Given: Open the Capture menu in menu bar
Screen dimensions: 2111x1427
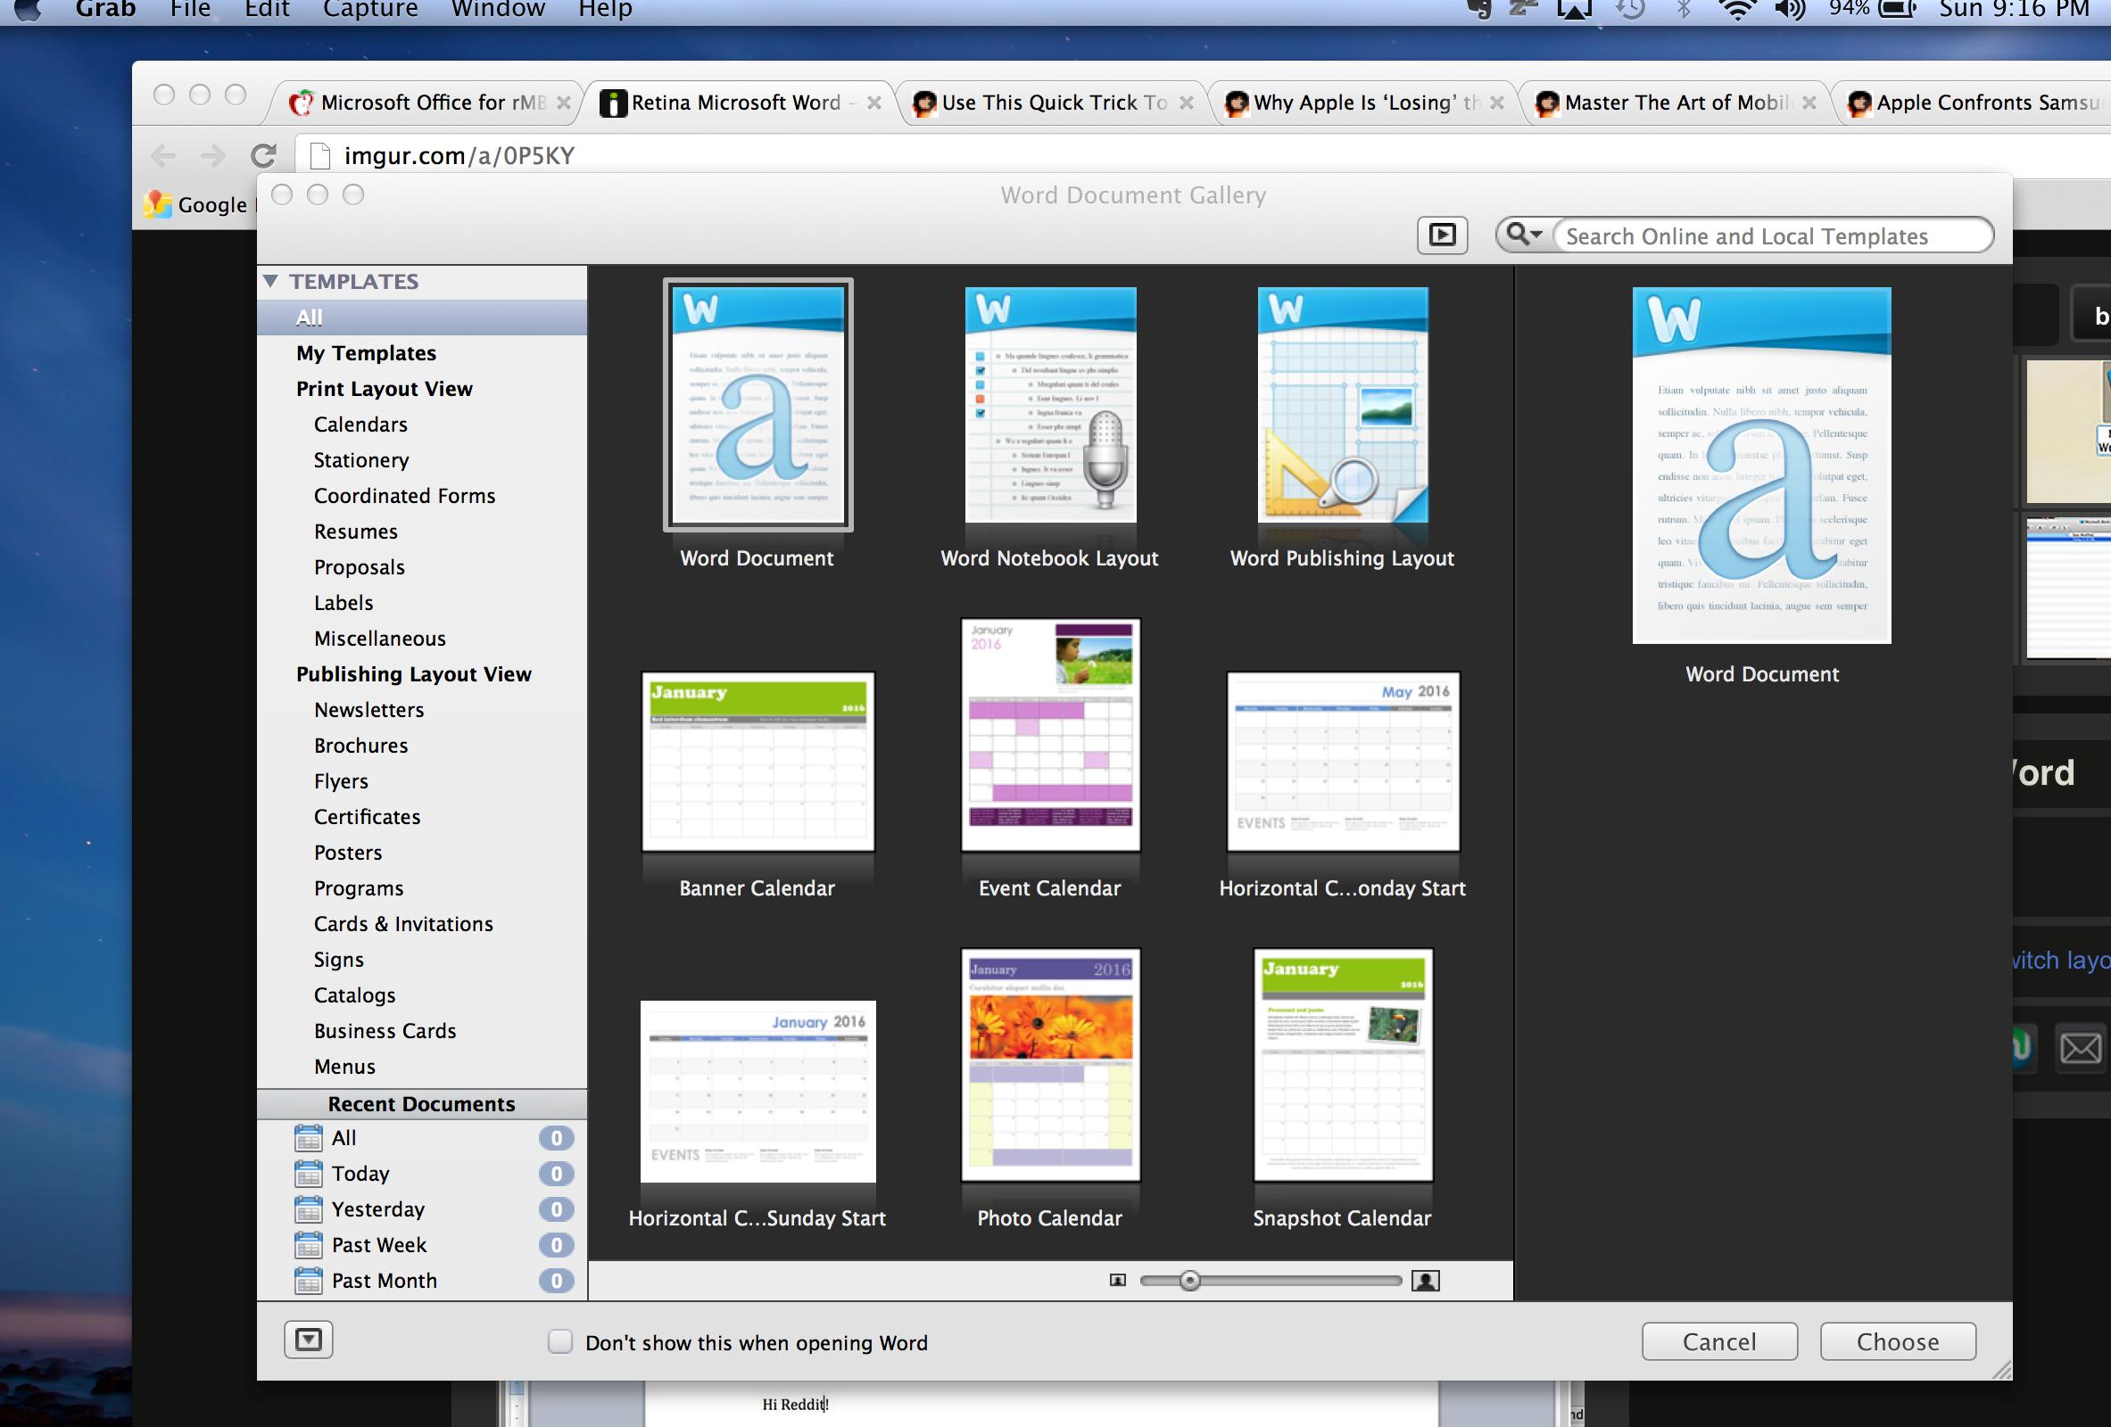Looking at the screenshot, I should pyautogui.click(x=369, y=10).
